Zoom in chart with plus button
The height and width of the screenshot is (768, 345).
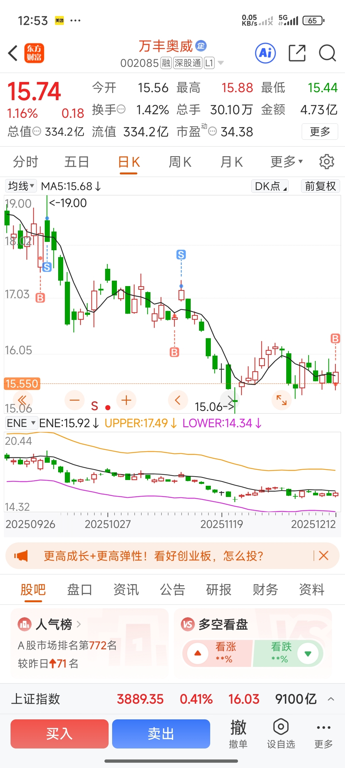(126, 400)
